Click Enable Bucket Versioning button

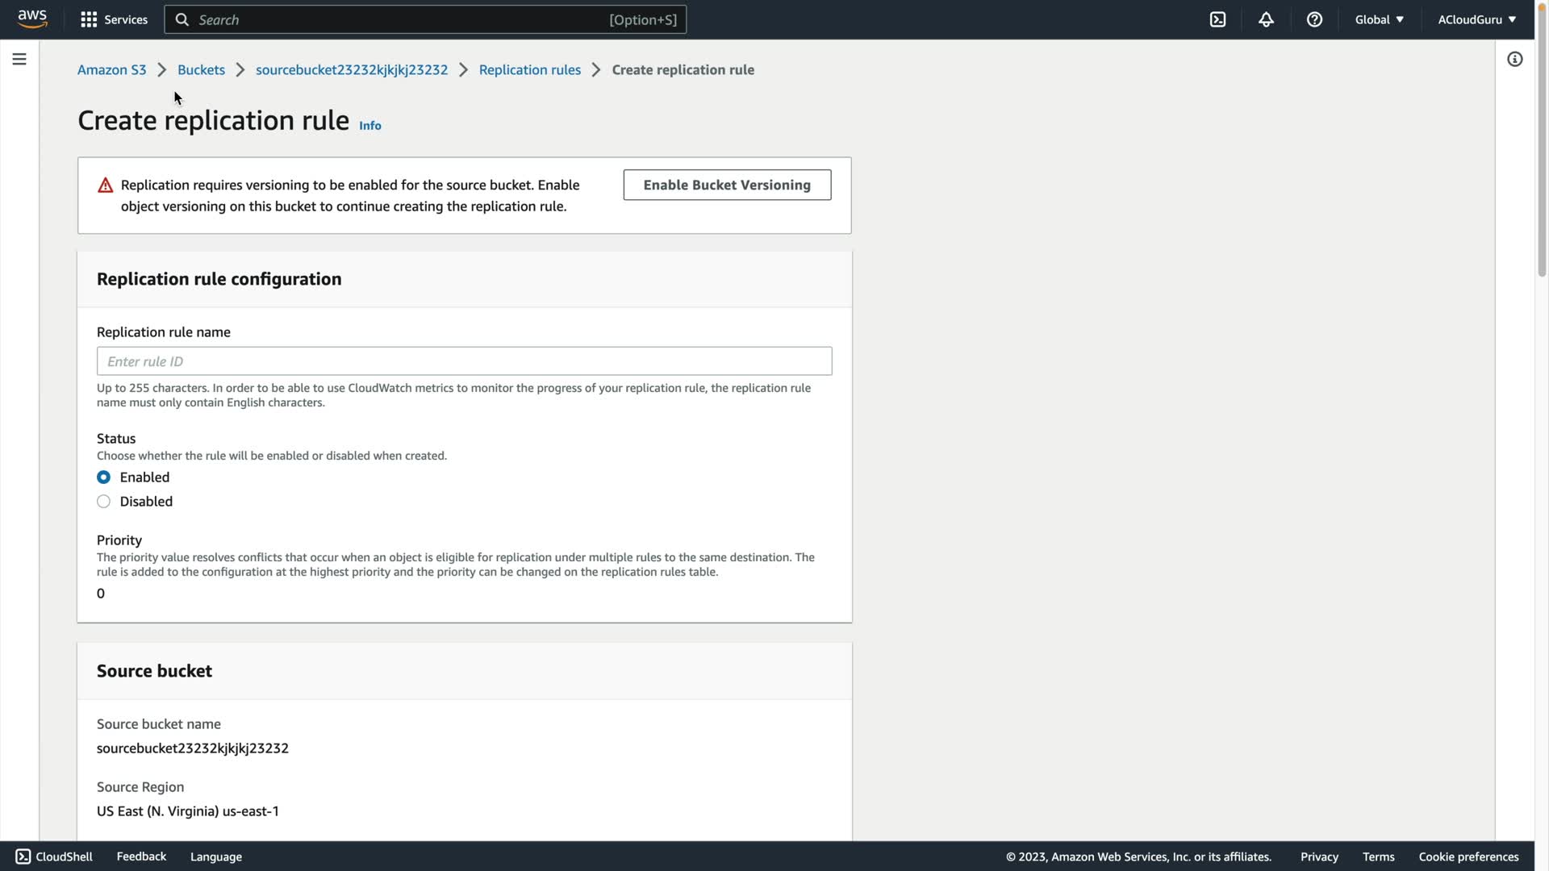click(727, 185)
